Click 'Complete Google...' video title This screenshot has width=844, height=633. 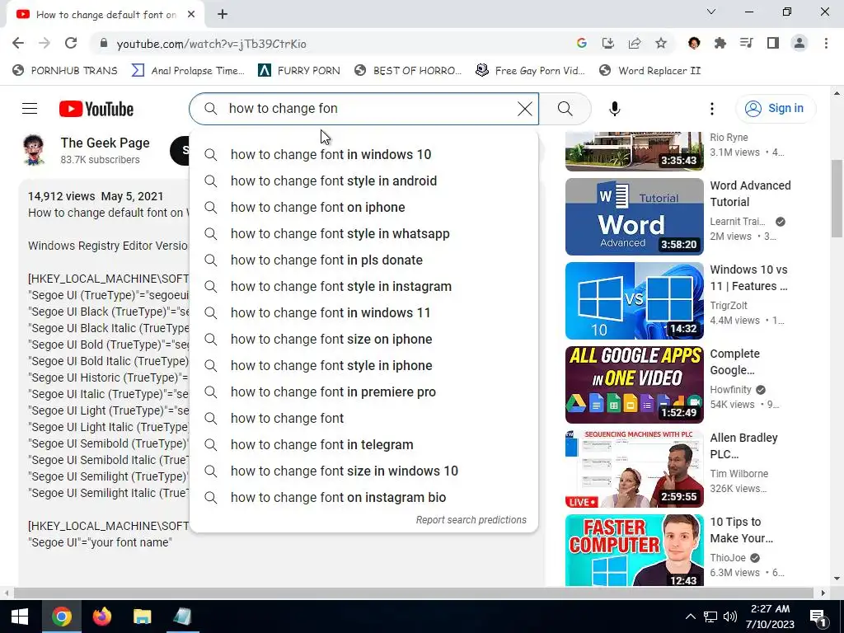tap(734, 362)
